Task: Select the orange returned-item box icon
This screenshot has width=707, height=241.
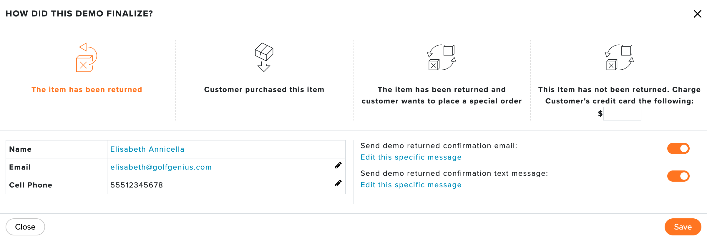Action: point(87,58)
